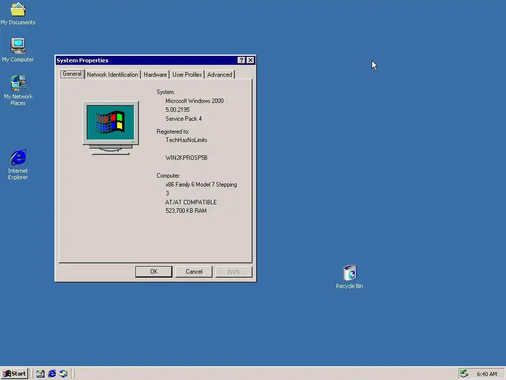Viewport: 506px width, 380px height.
Task: Select the Recycle Bin icon
Action: click(349, 277)
